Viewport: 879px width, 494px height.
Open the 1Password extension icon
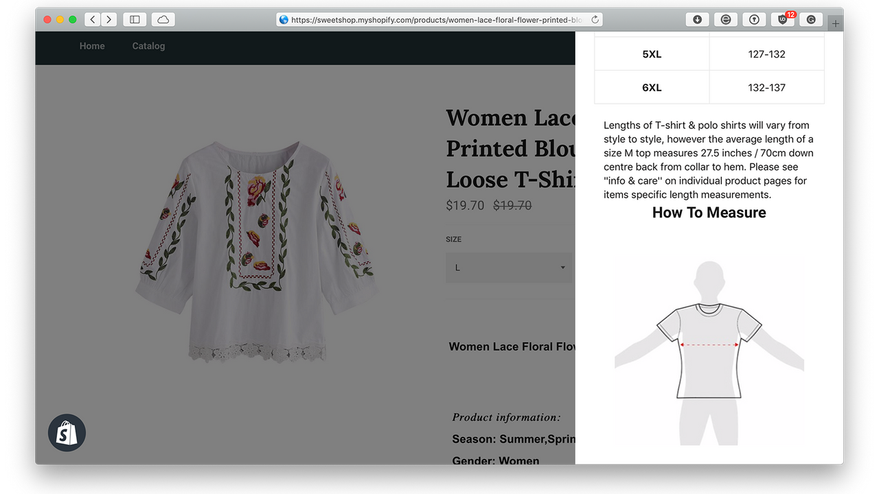[x=754, y=19]
